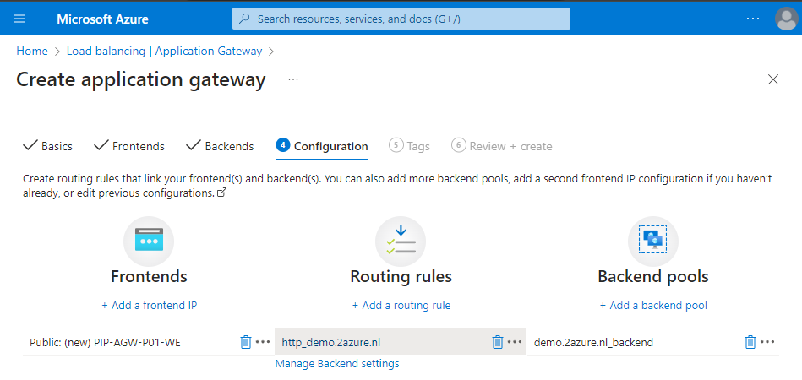Open more options for PIP-AGW-P01-WE frontend
Screen dimensions: 802x380
(262, 342)
